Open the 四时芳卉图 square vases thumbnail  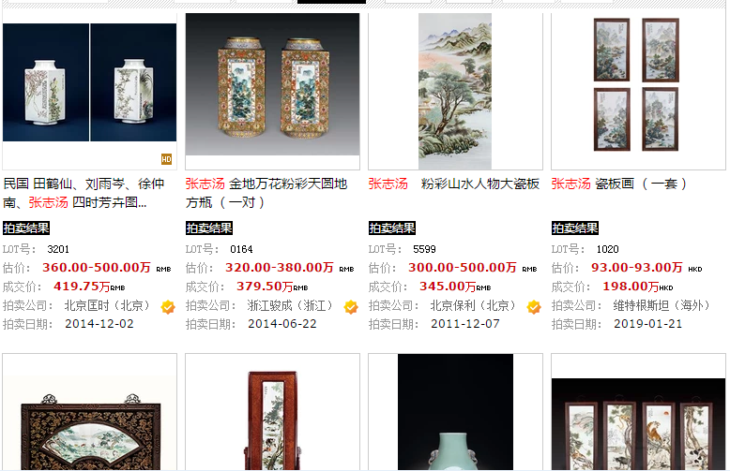(x=89, y=82)
